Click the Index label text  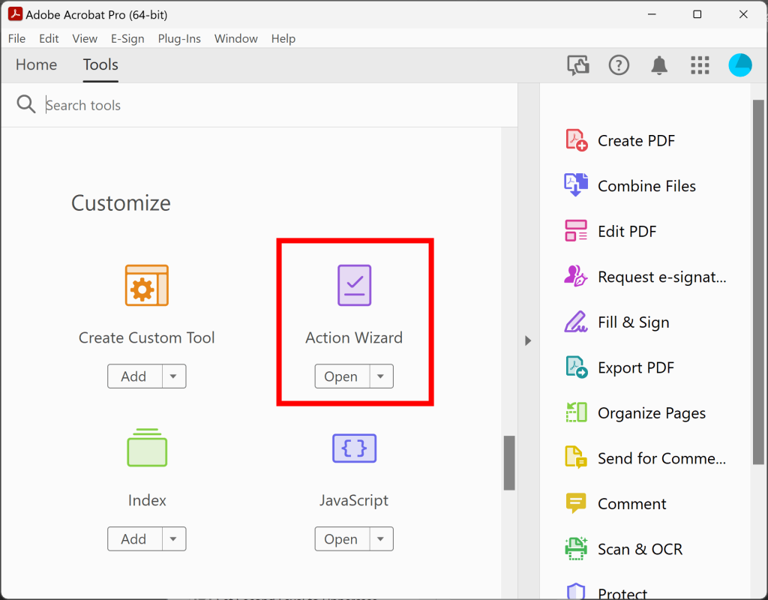[x=147, y=500]
